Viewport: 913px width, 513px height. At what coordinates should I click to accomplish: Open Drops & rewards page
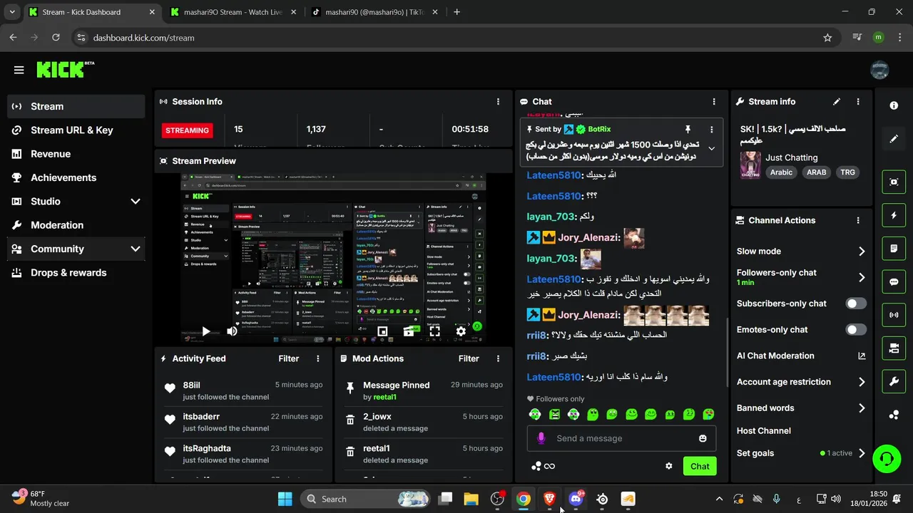(76, 273)
